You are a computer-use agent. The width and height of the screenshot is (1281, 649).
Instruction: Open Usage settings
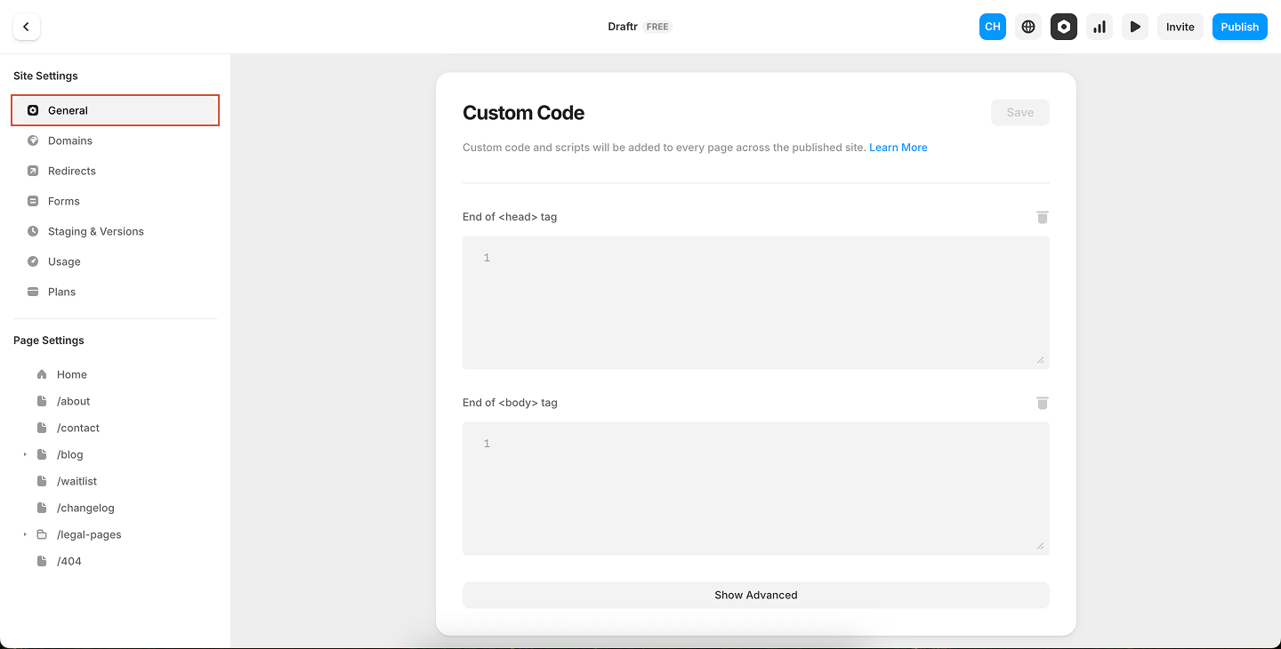pyautogui.click(x=115, y=261)
